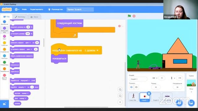
Task: Click the project title field 'Проект Scratch'
Action: point(80,10)
